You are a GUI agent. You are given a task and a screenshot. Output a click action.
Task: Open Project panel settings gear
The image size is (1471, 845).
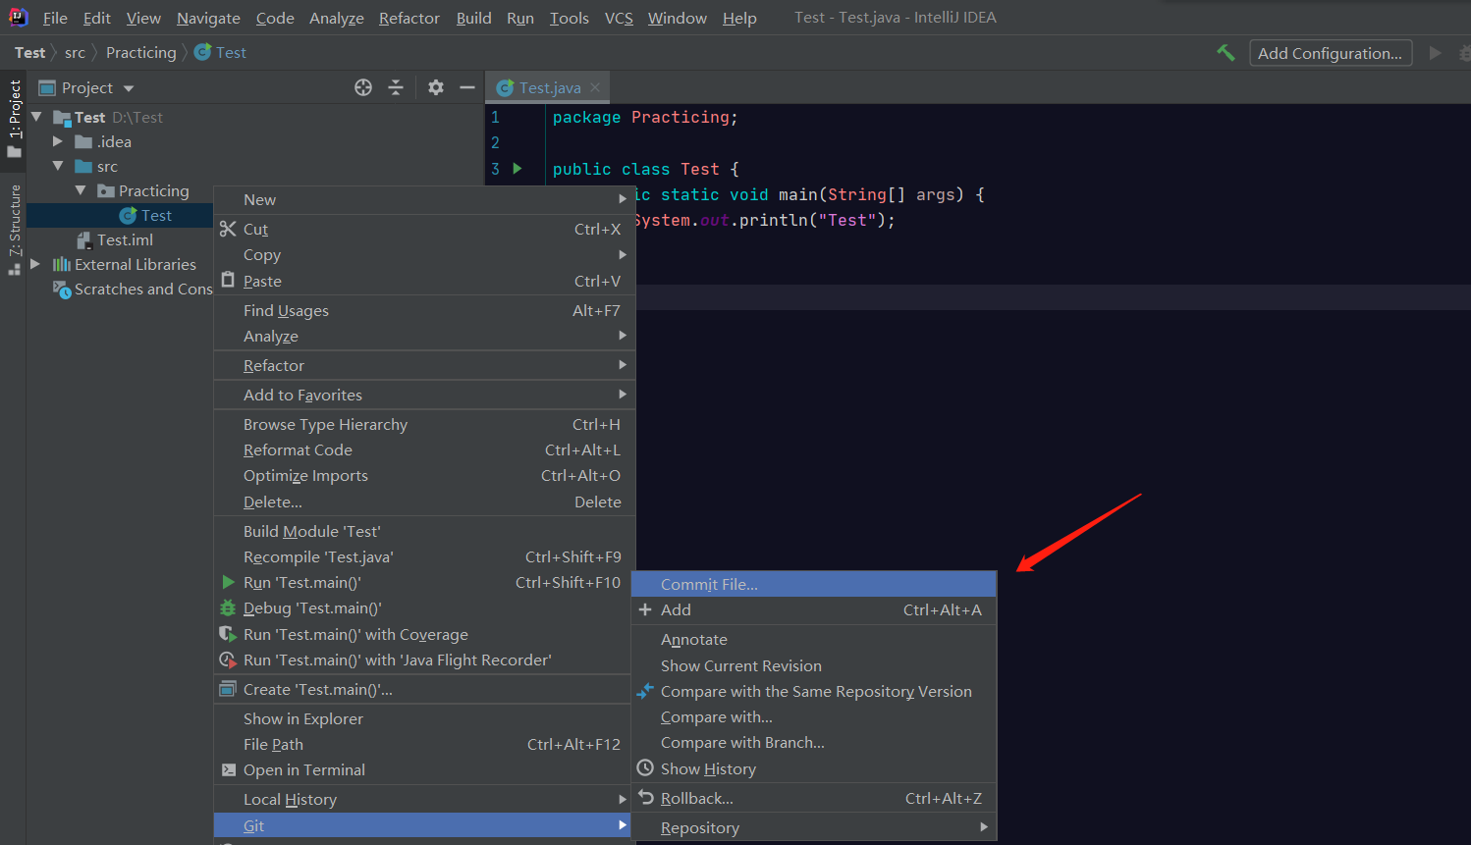tap(436, 87)
